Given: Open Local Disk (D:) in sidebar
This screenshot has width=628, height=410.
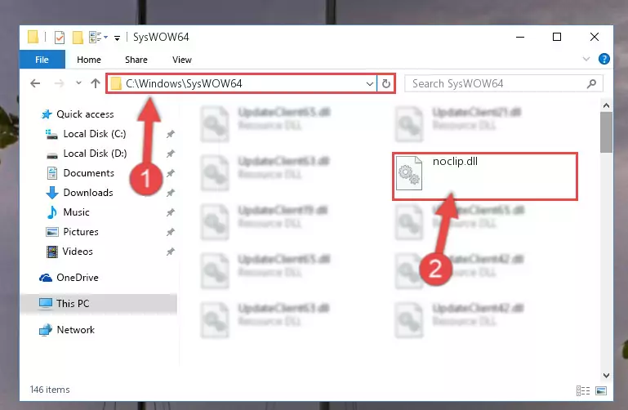Looking at the screenshot, I should 86,154.
